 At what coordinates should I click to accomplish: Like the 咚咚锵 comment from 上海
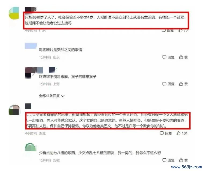(183, 84)
